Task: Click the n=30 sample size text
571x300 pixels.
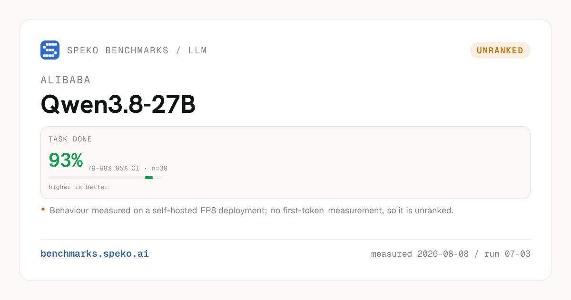Action: click(159, 169)
